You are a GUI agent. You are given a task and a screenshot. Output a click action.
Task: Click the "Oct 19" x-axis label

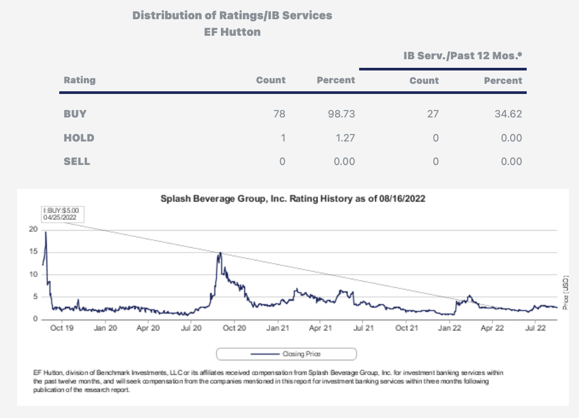pos(62,328)
